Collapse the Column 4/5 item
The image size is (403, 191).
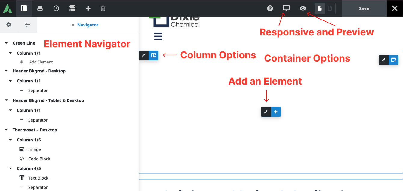click(11, 168)
